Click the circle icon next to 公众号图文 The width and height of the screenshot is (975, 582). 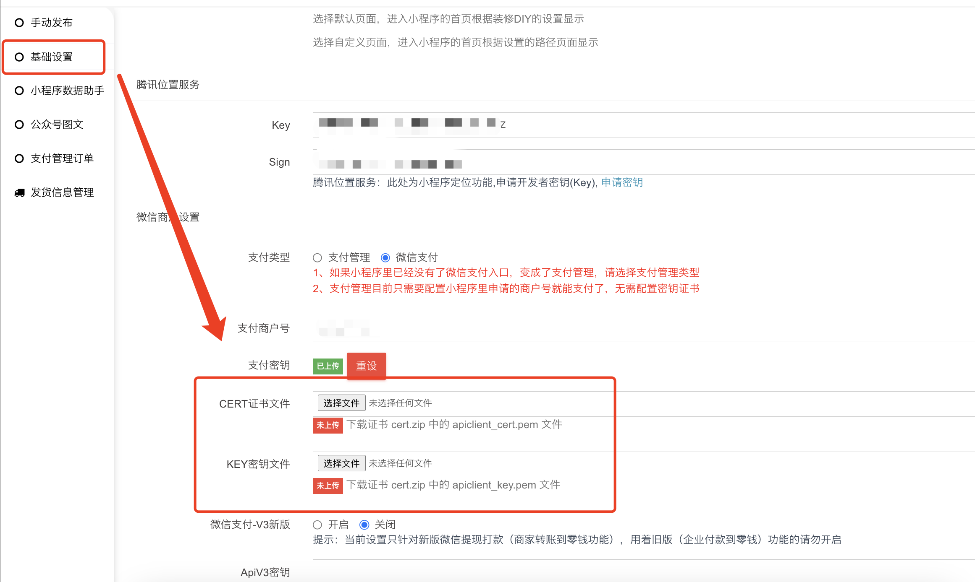19,125
